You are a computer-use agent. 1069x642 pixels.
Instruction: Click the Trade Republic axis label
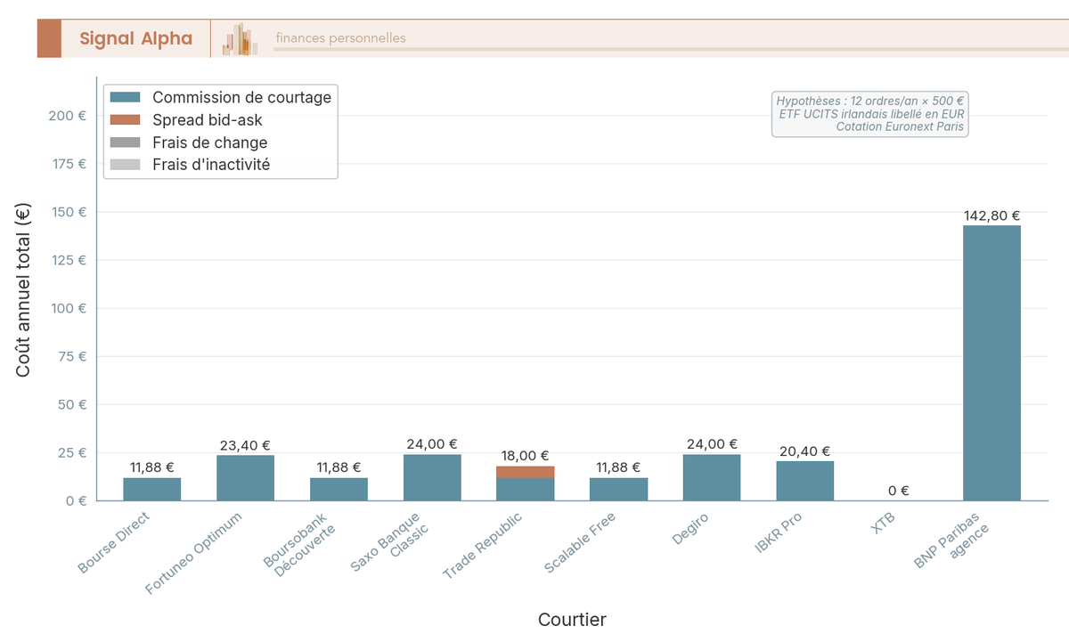click(483, 546)
